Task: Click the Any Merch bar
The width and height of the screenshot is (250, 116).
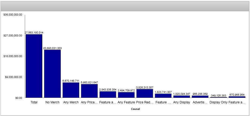Action: pos(71,90)
